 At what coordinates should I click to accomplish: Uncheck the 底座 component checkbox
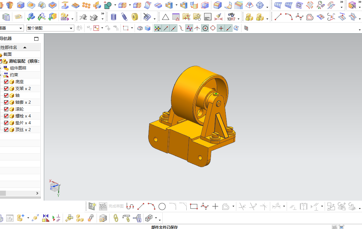pyautogui.click(x=6, y=82)
